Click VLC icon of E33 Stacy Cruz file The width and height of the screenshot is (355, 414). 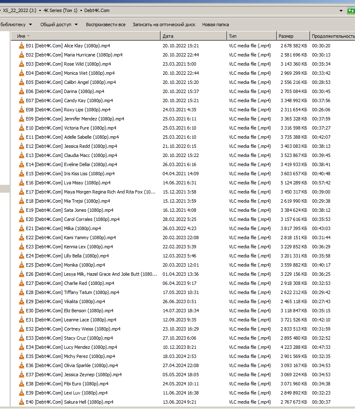21,338
